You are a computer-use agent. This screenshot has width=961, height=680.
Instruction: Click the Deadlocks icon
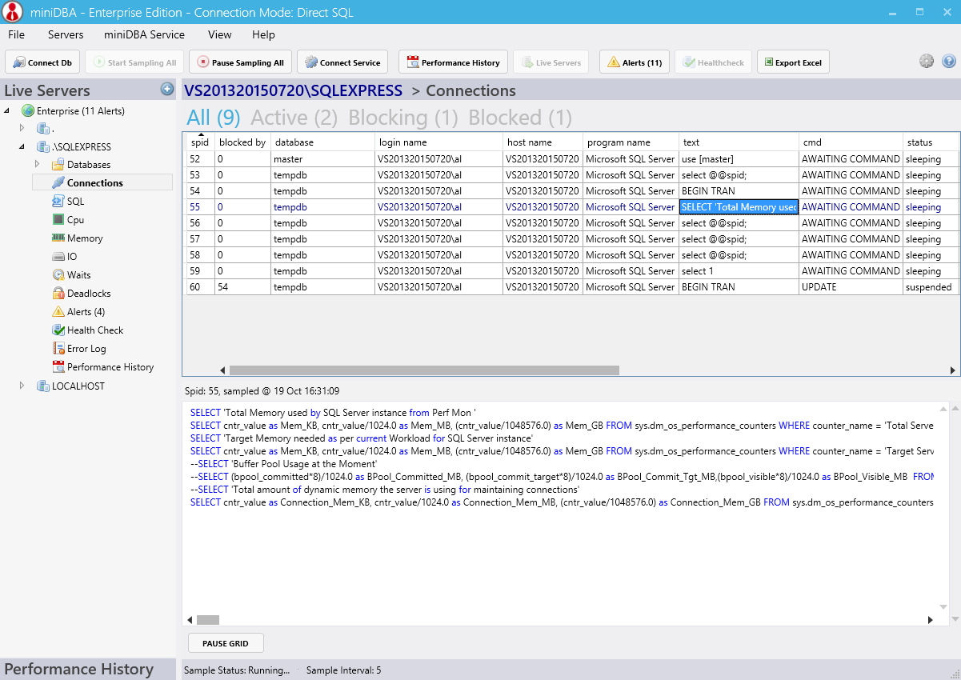(x=58, y=294)
